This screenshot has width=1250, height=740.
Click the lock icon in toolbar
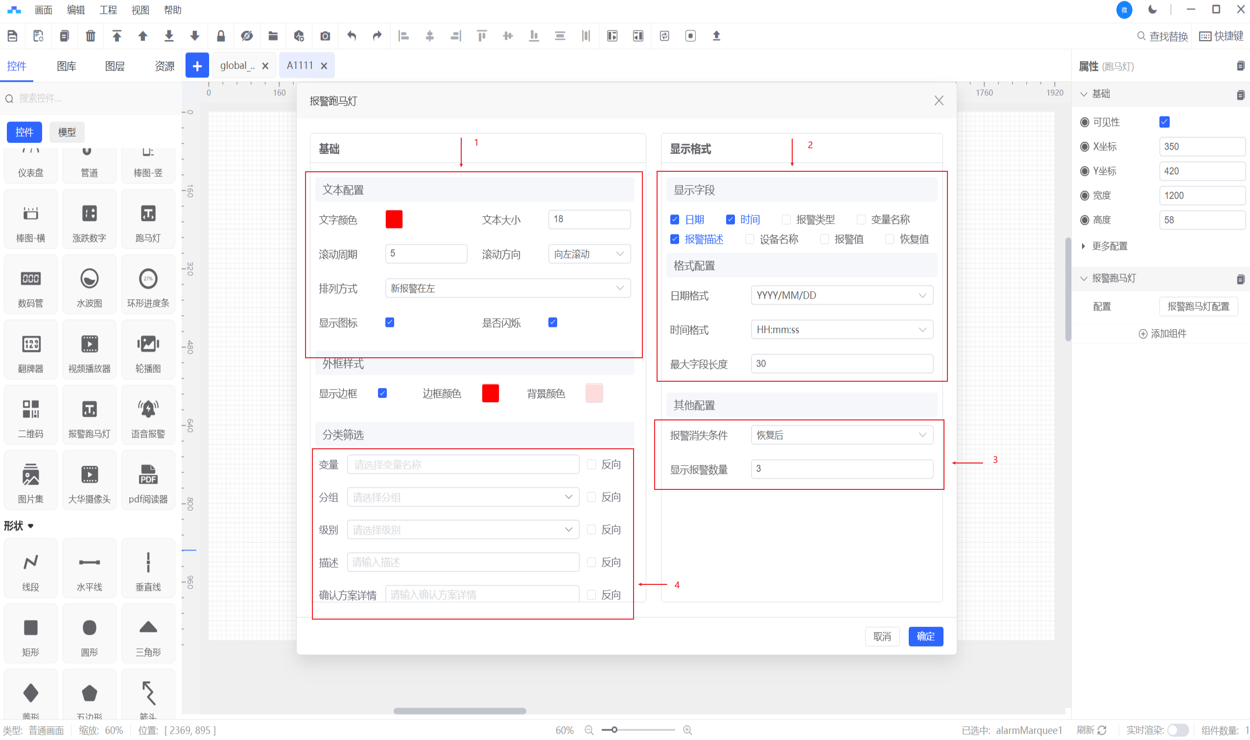[221, 36]
